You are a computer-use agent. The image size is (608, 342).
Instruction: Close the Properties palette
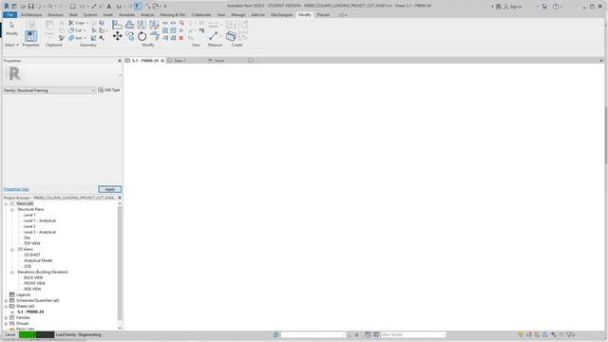(120, 61)
